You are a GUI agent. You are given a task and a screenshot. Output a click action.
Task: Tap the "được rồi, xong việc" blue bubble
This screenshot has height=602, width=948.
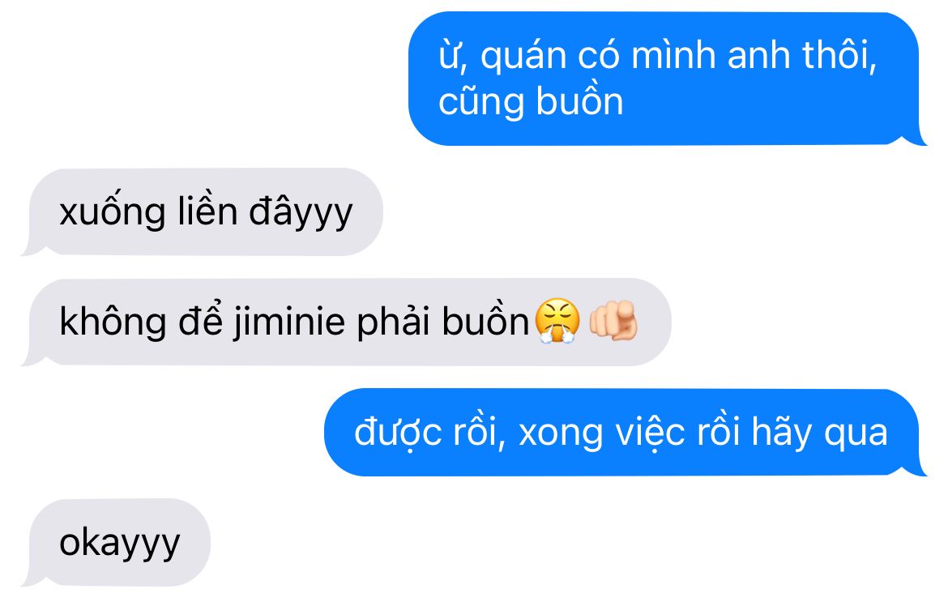pos(626,433)
